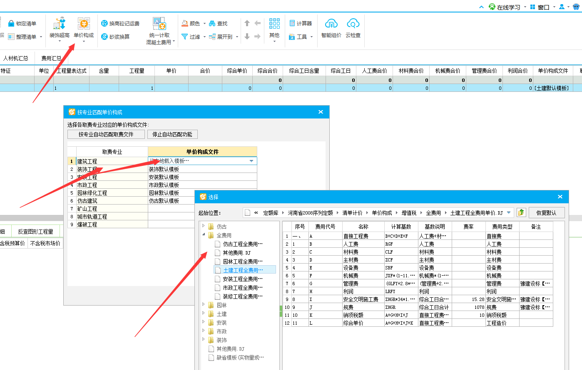Click the 颜色 color tool
This screenshot has height=370, width=582.
pos(191,24)
